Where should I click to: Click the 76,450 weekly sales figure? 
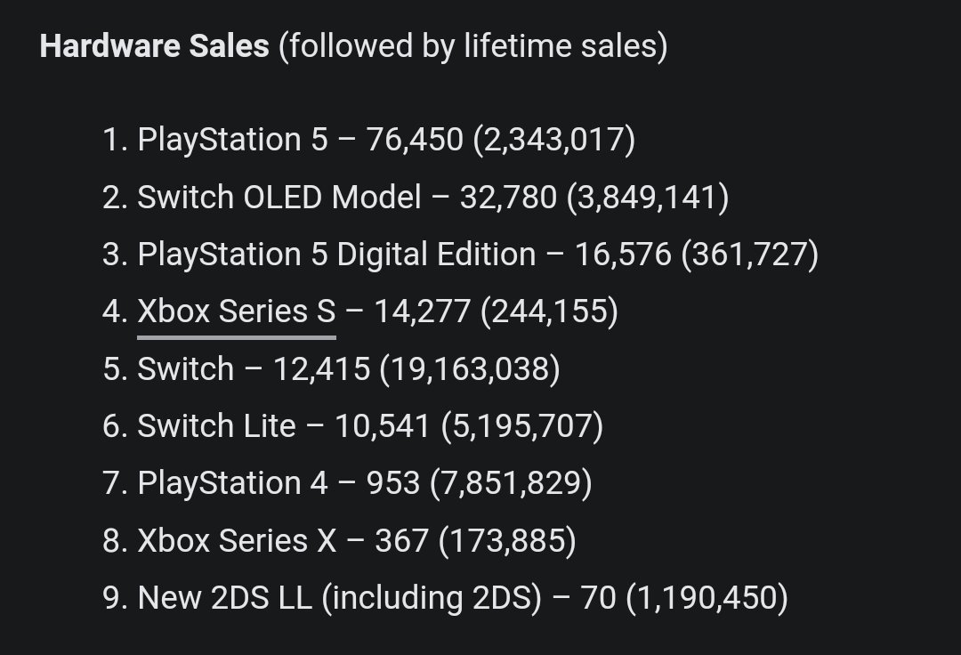tap(415, 140)
